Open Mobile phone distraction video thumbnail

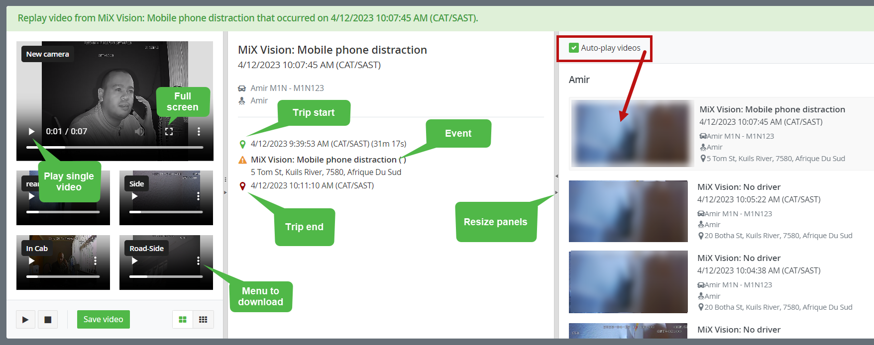[632, 133]
